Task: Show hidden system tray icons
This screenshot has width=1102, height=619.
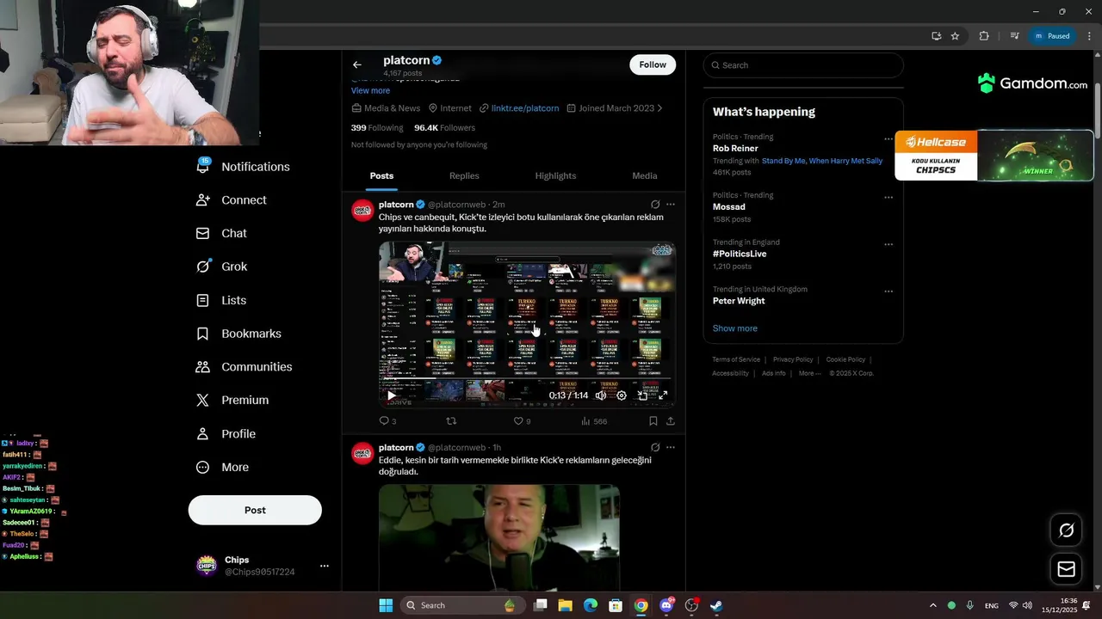Action: click(932, 605)
